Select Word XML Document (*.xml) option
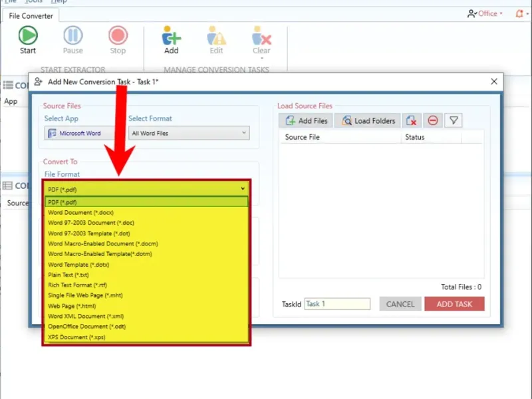 (146, 317)
